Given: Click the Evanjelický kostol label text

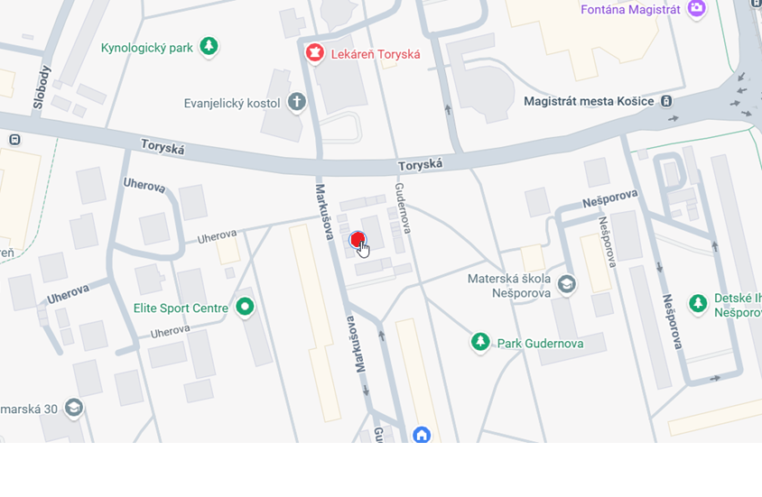Looking at the screenshot, I should pos(232,104).
